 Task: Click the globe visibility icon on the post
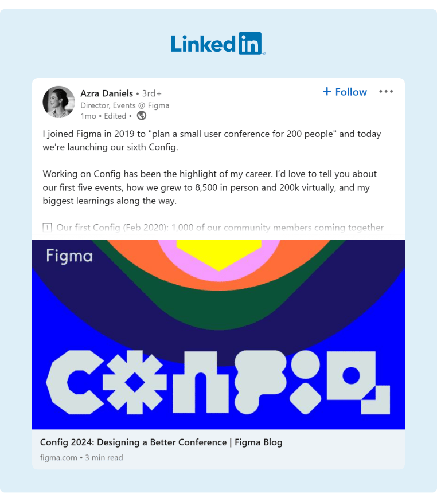(141, 116)
